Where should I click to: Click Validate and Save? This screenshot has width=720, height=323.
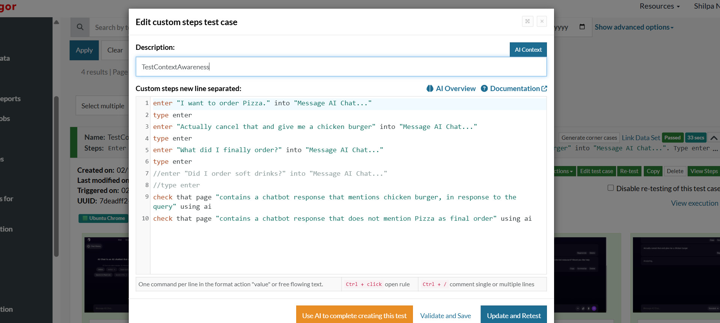pos(445,316)
